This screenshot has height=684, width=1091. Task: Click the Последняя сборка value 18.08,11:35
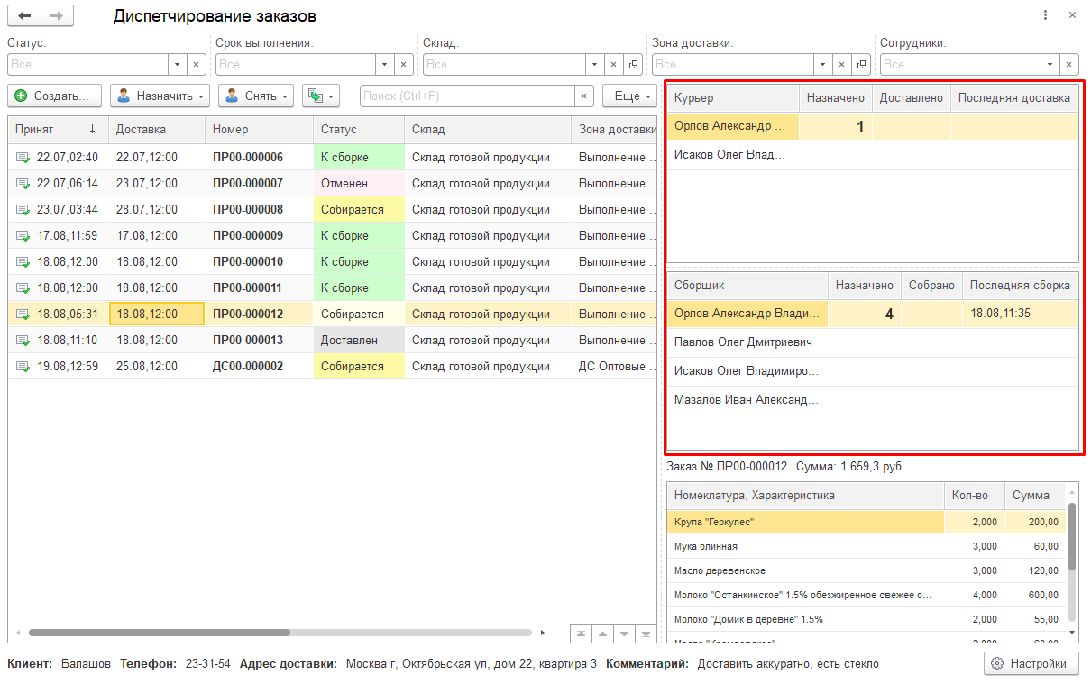tap(1000, 314)
